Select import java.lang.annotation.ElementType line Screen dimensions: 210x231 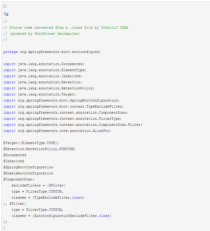(x=45, y=70)
